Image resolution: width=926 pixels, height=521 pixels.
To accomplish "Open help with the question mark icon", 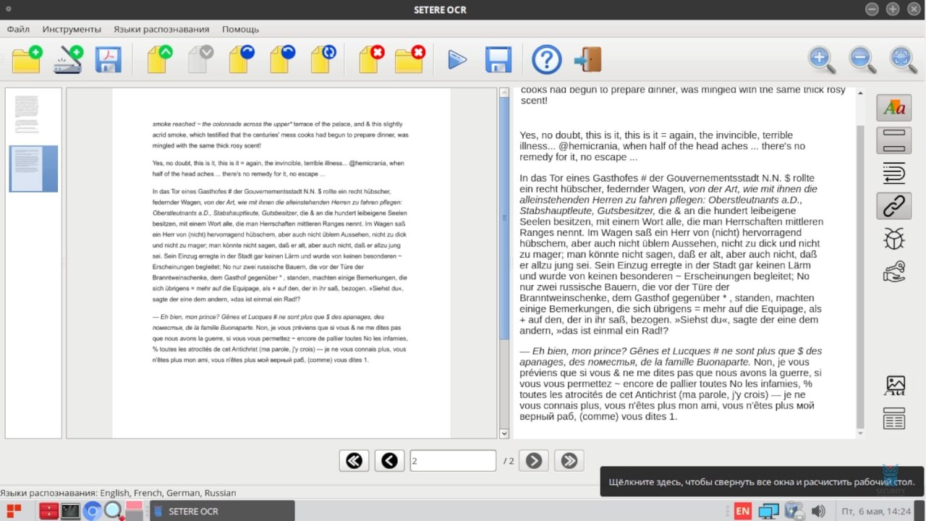I will coord(547,59).
